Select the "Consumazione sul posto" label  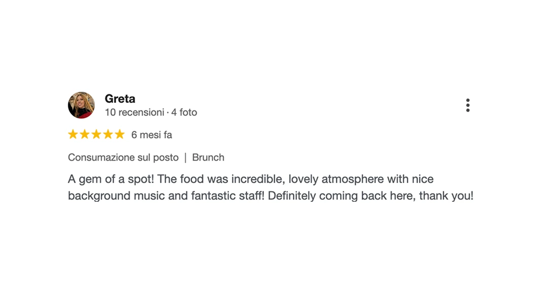pyautogui.click(x=123, y=158)
